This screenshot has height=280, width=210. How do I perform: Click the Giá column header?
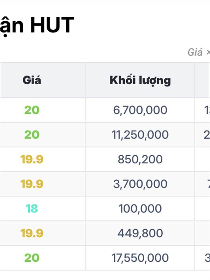click(x=32, y=80)
